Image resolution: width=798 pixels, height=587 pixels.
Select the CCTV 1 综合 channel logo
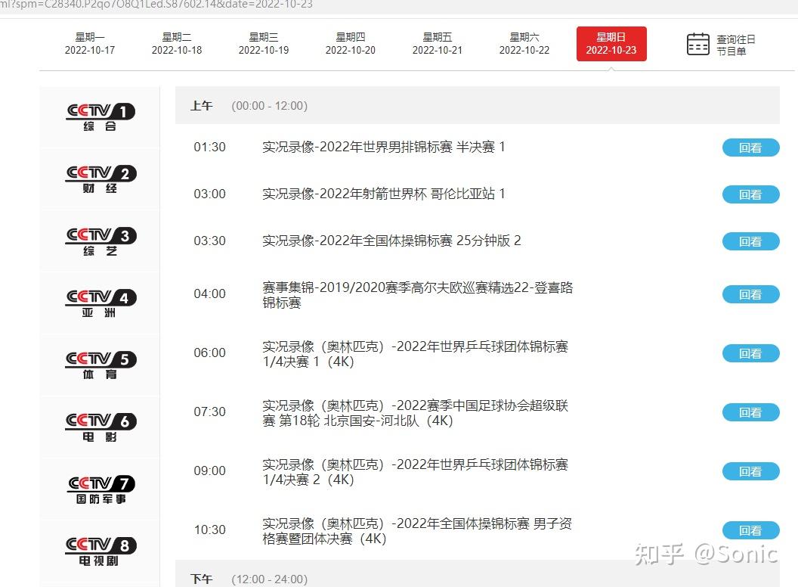101,117
